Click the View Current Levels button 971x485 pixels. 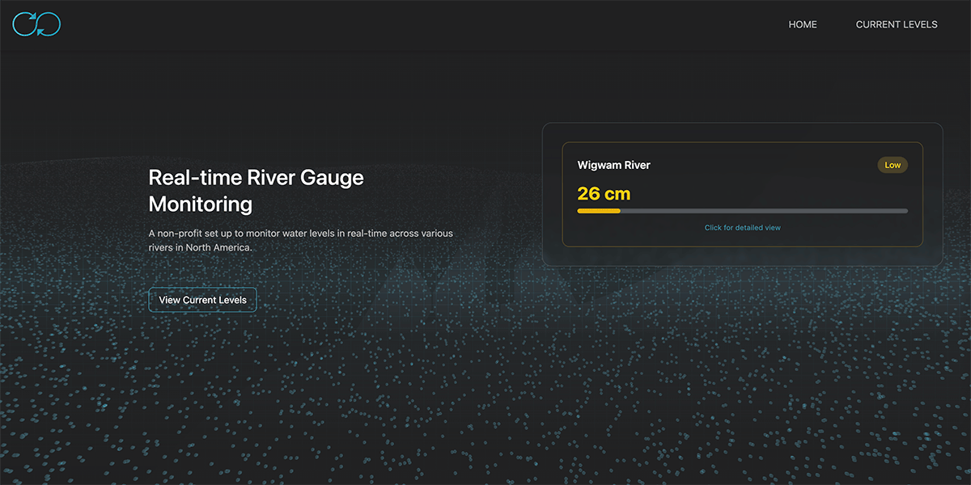click(202, 300)
